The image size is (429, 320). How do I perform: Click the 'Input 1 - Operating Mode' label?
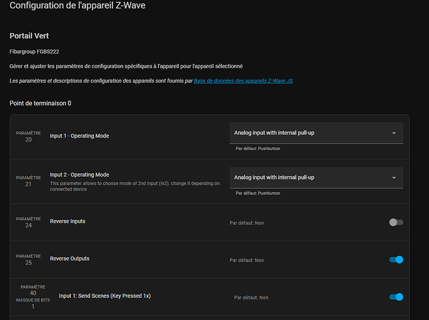[x=79, y=136]
